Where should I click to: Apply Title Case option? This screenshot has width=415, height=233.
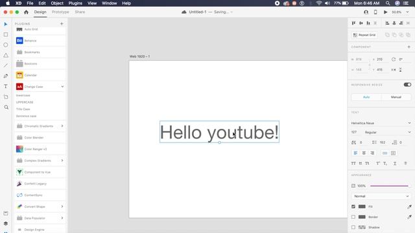point(23,109)
